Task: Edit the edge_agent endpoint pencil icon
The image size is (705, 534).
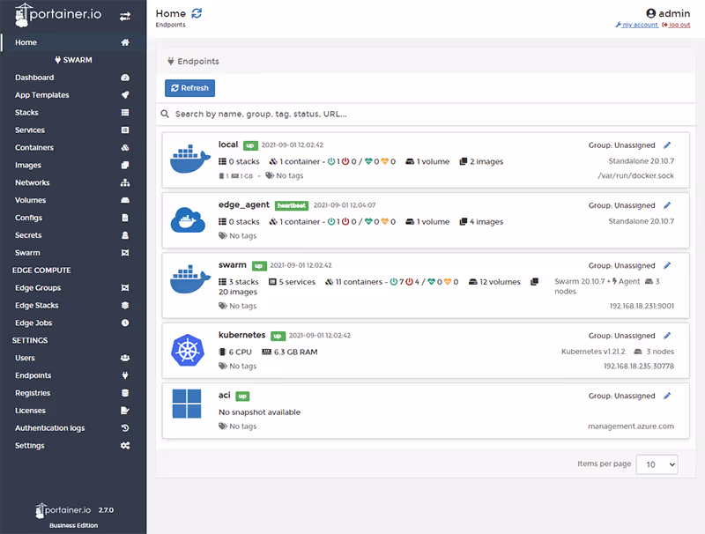Action: 667,205
